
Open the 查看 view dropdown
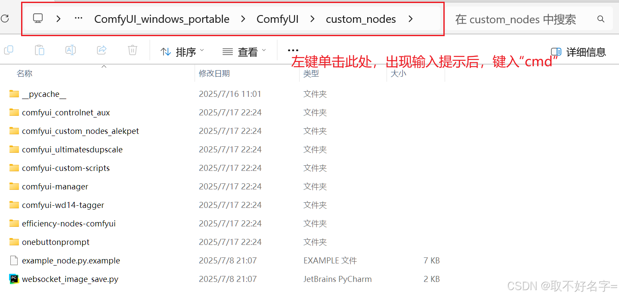coord(245,52)
